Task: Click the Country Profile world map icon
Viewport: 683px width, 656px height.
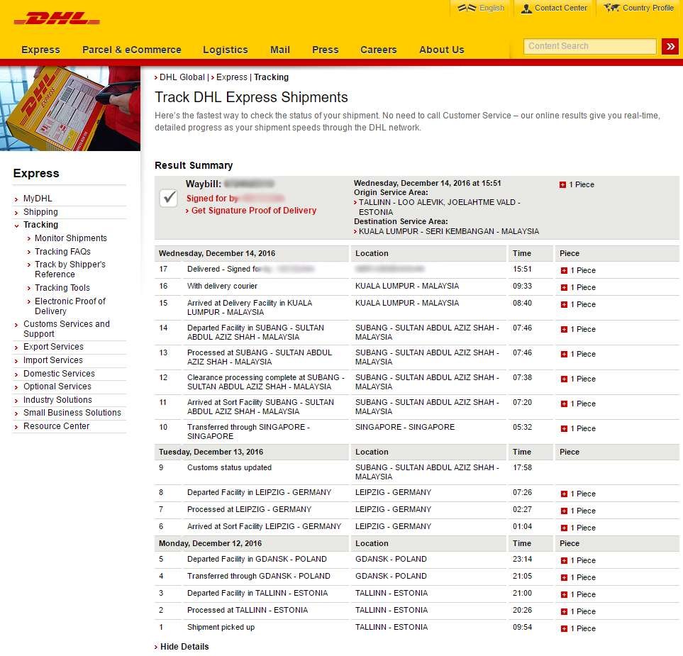Action: point(611,8)
